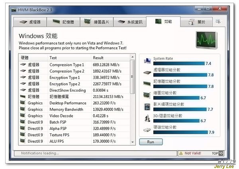Screen dimensions: 239x169
Task: Click the System Rate 7.4 score bar
Action: pyautogui.click(x=178, y=63)
